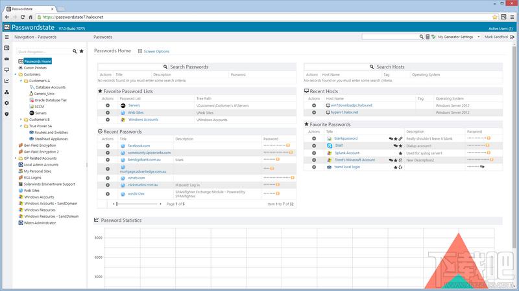This screenshot has width=519, height=291.
Task: Open the Screen Options link
Action: click(156, 52)
